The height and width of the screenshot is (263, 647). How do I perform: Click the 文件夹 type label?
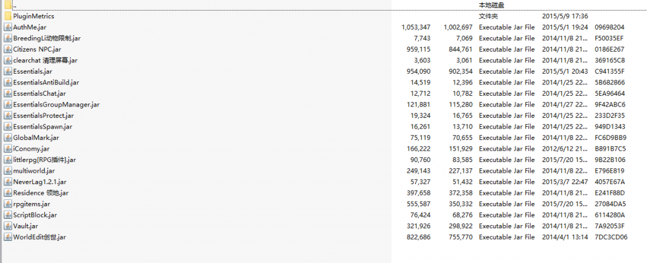[x=488, y=16]
